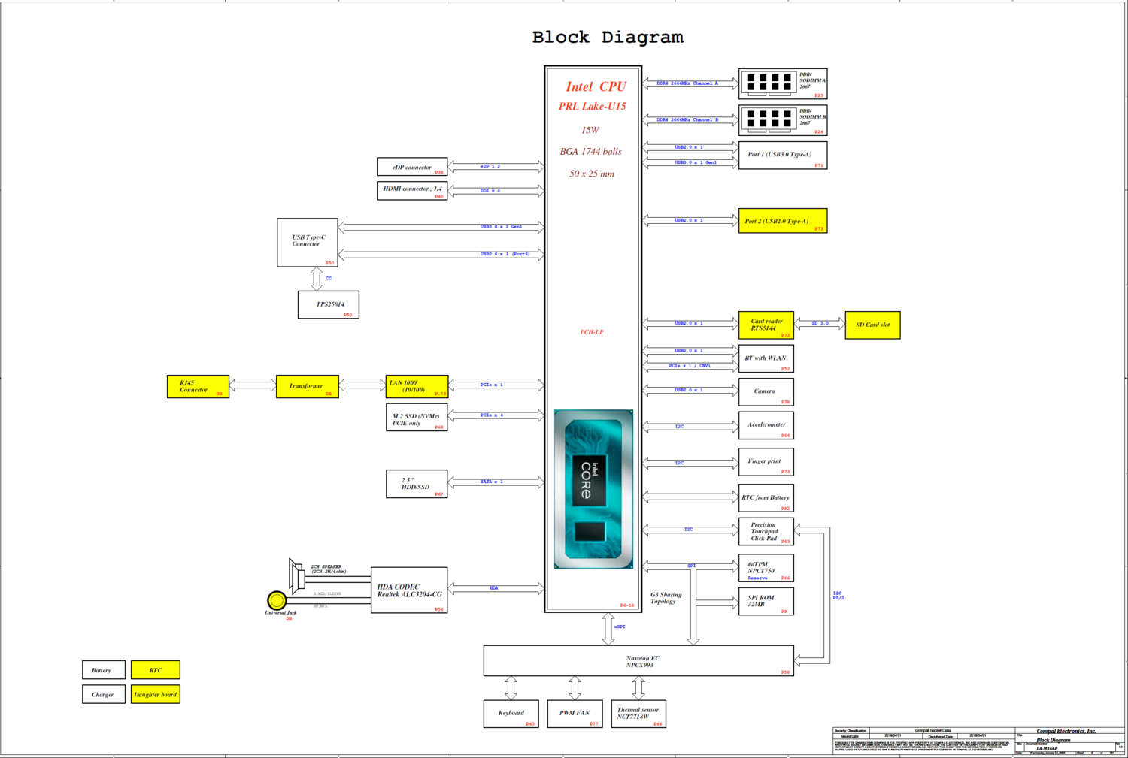Select the PWM FAN block
Screen dimensions: 1128x758
pos(575,714)
